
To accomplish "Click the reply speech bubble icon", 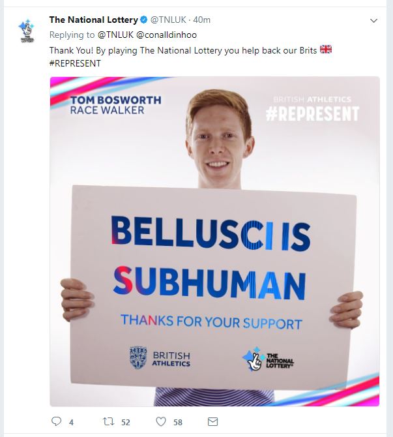I will coord(56,421).
